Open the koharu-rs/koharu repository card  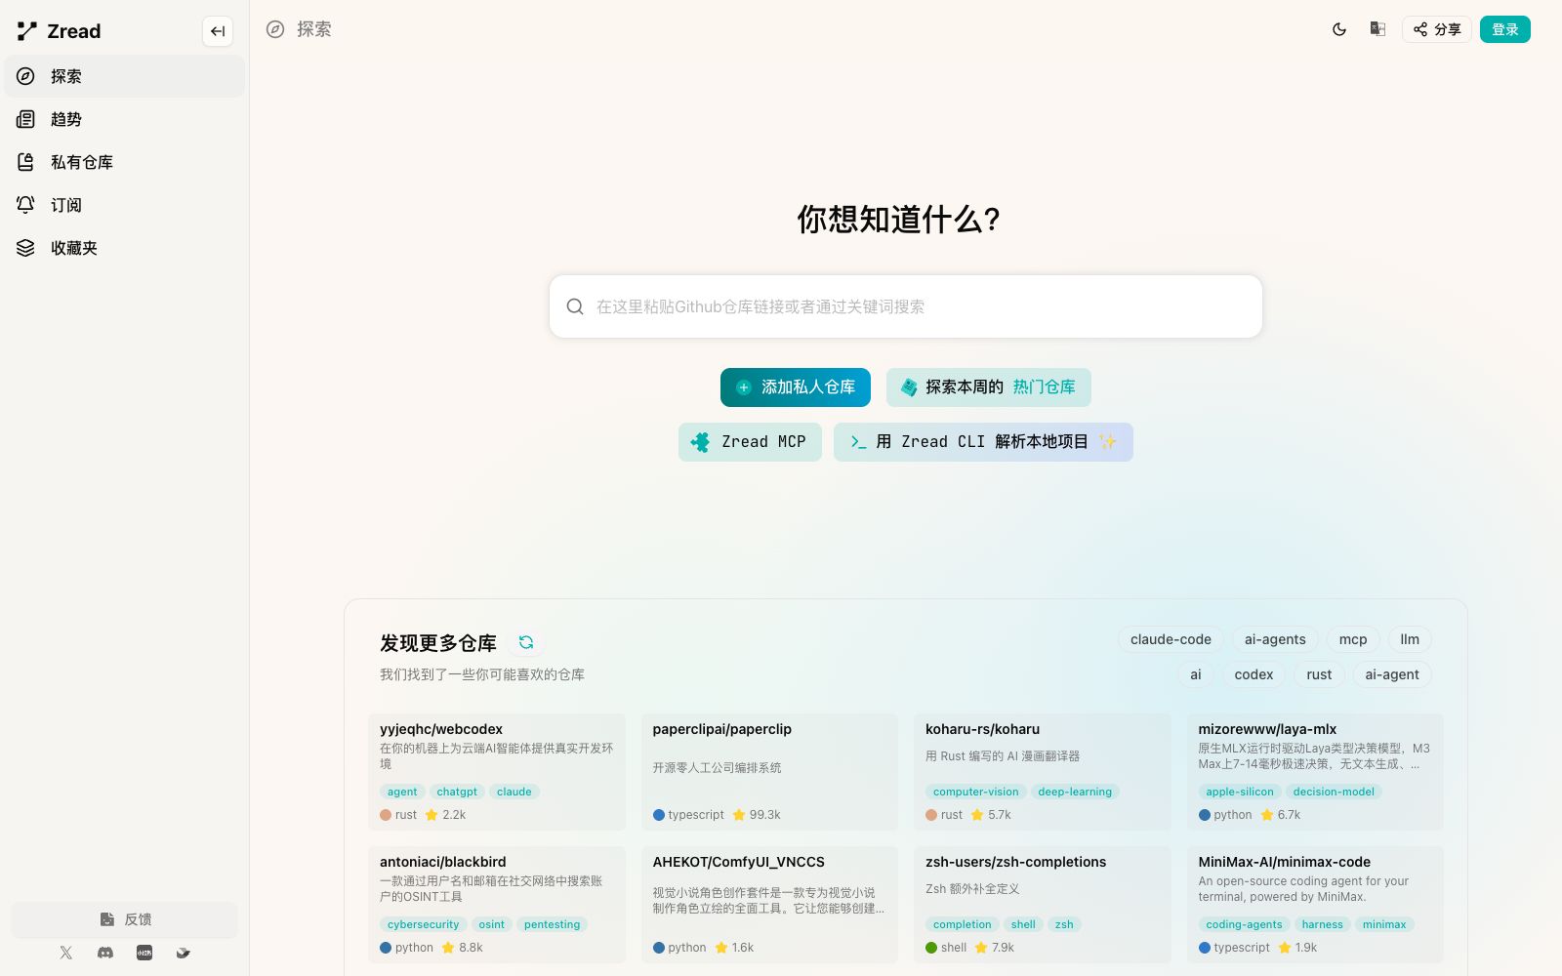[x=1043, y=772]
